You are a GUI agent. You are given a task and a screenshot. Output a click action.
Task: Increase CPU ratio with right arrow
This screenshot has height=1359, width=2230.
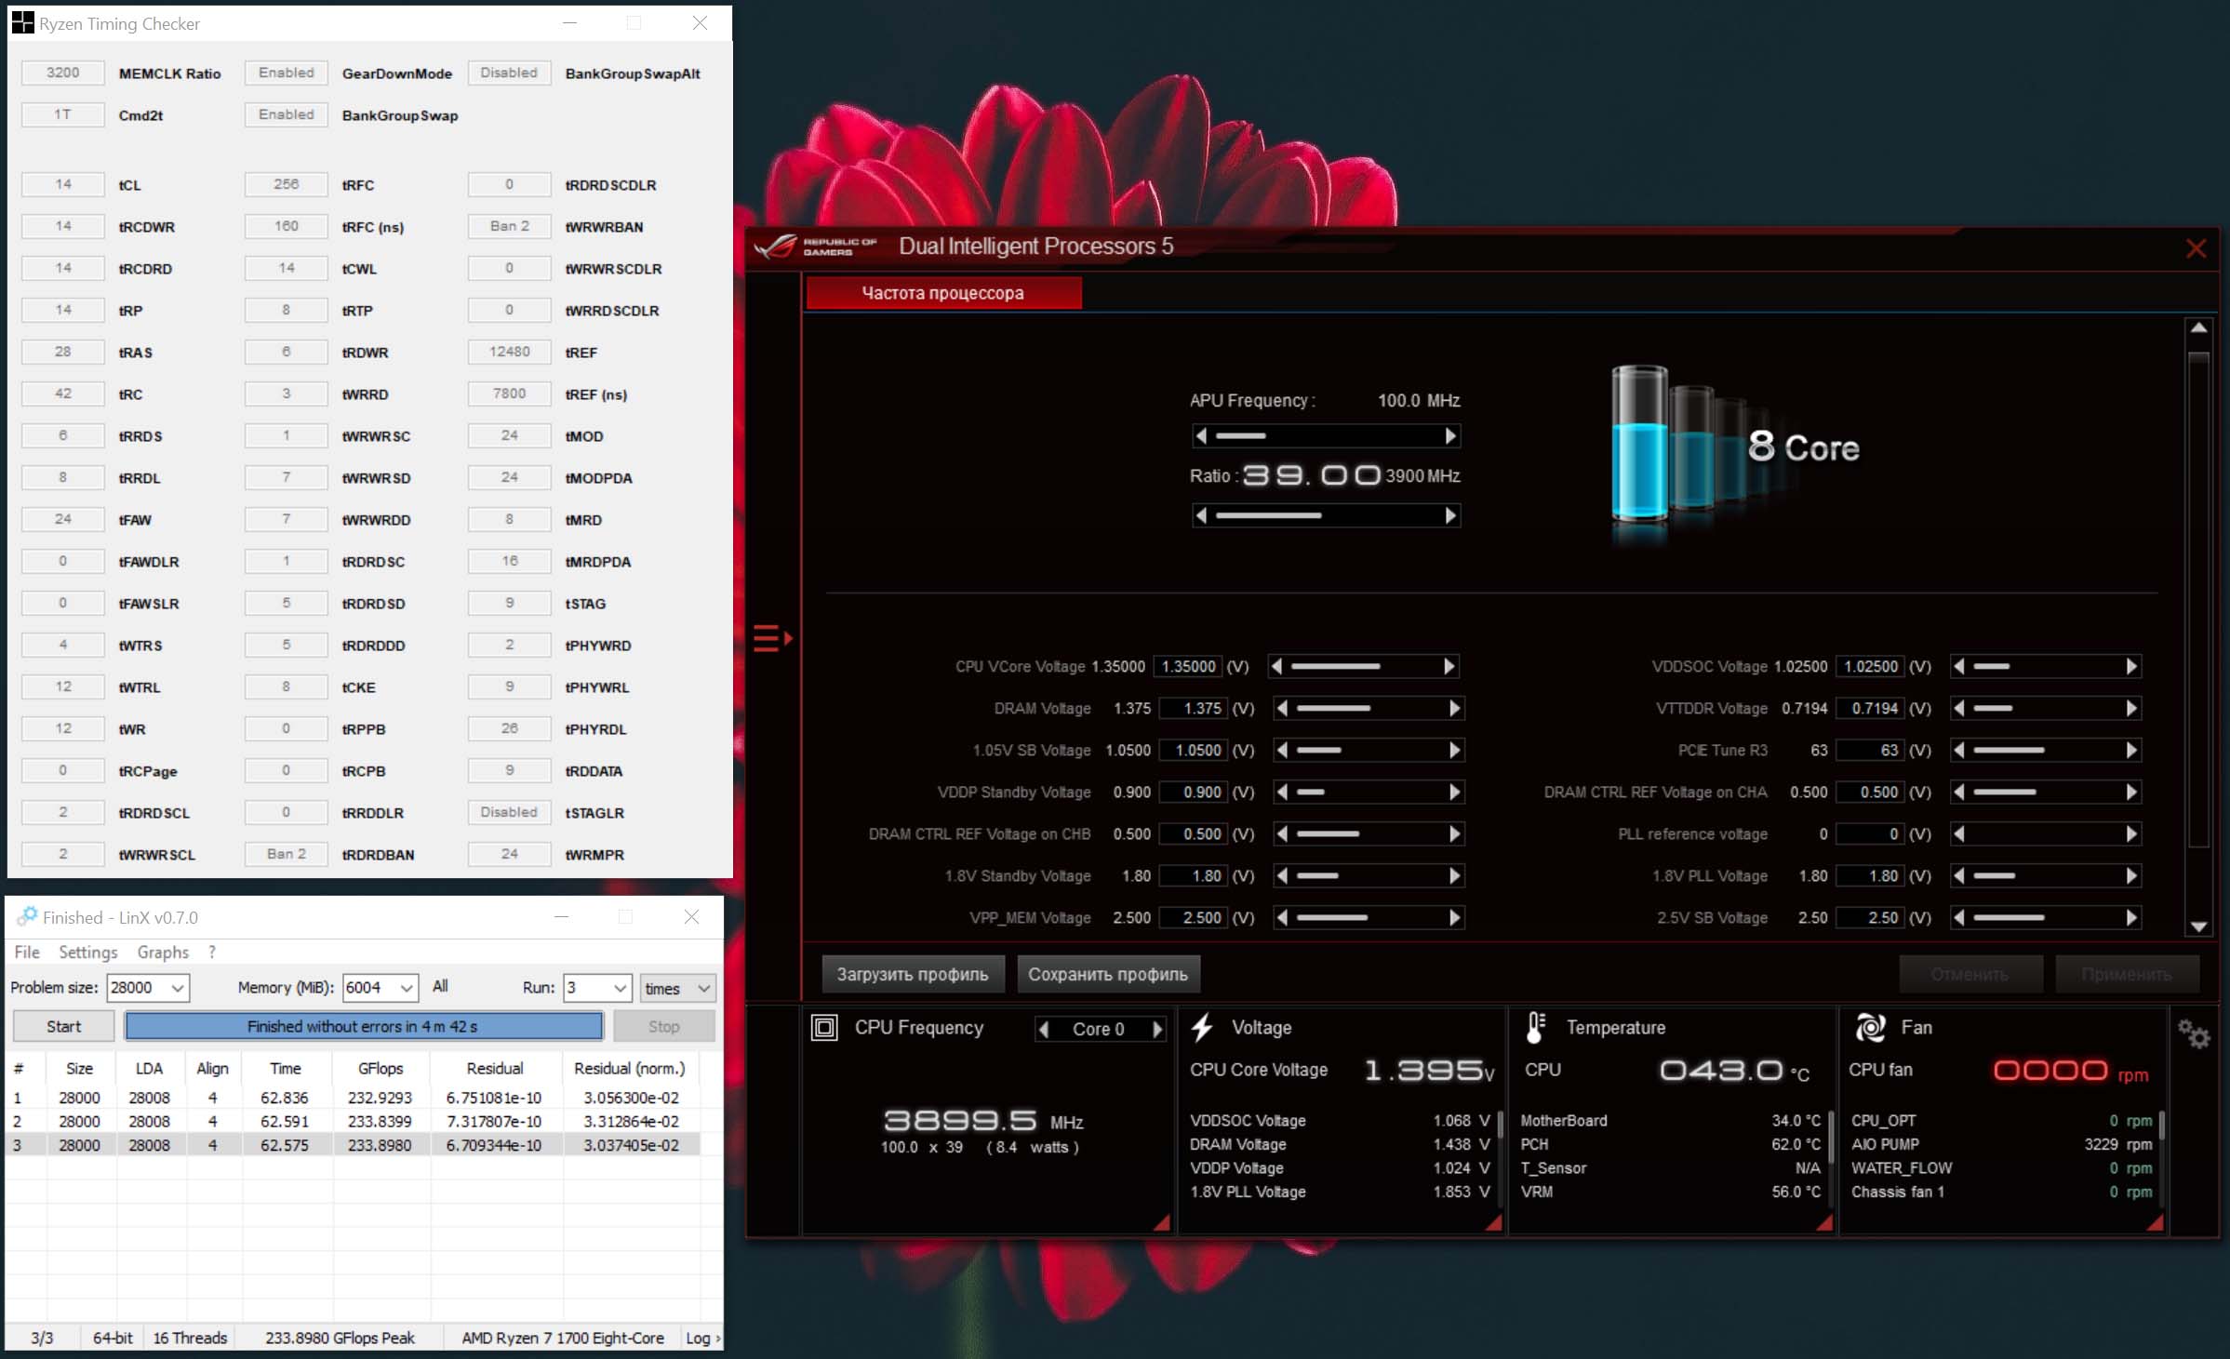coord(1450,515)
